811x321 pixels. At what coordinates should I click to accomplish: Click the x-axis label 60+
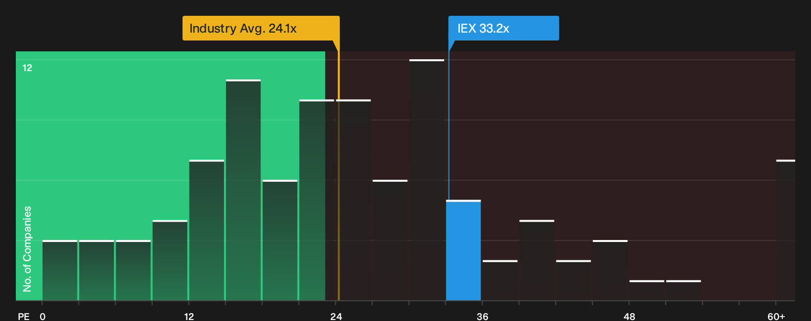pyautogui.click(x=776, y=316)
